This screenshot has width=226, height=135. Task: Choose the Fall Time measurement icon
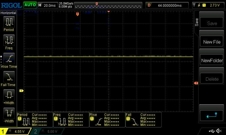pyautogui.click(x=9, y=77)
